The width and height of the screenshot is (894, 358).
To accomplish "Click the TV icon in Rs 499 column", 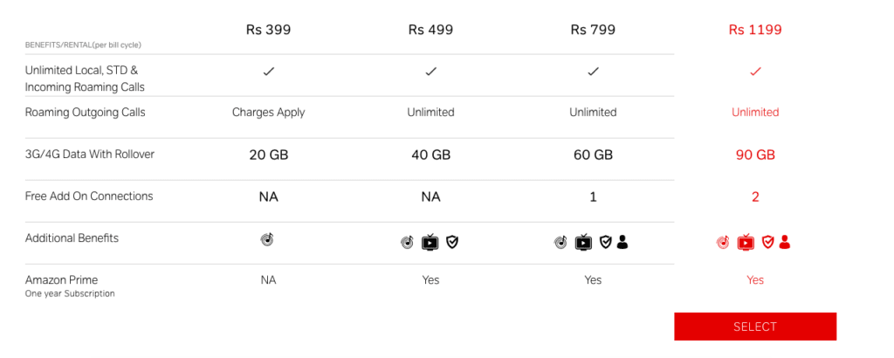I will (x=430, y=242).
